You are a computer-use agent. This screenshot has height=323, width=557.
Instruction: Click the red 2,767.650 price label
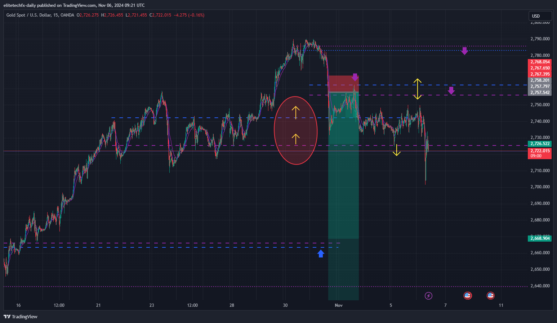pos(539,68)
